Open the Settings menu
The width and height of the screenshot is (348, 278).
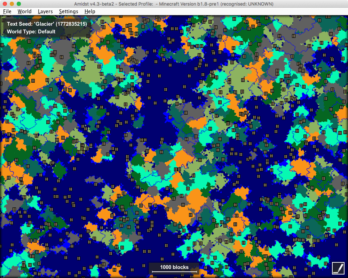(69, 11)
